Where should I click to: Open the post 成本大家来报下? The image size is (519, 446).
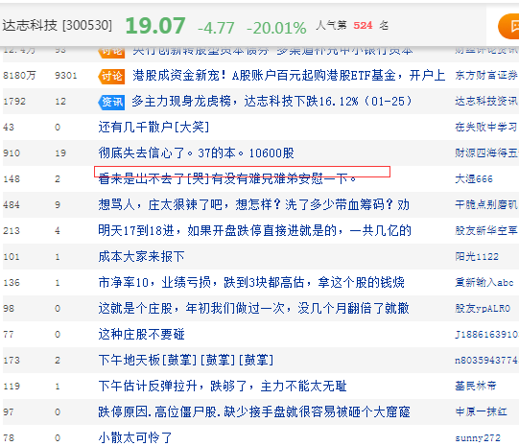(141, 256)
